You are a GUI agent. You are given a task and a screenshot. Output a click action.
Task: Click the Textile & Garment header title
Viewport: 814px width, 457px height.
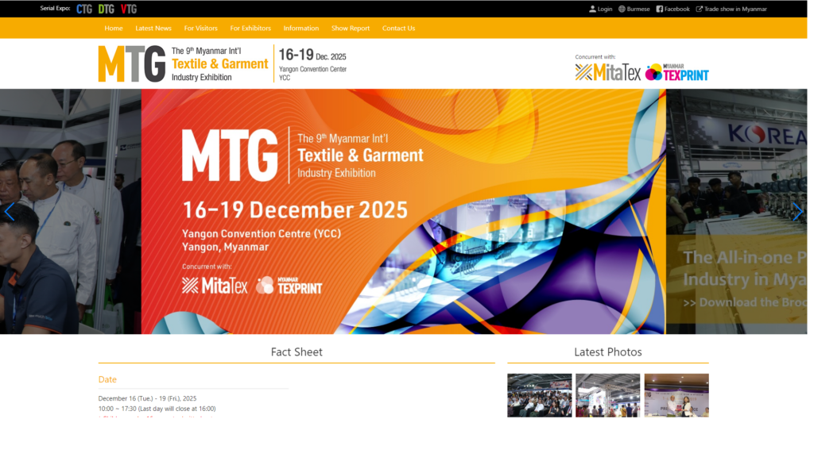[x=219, y=63]
